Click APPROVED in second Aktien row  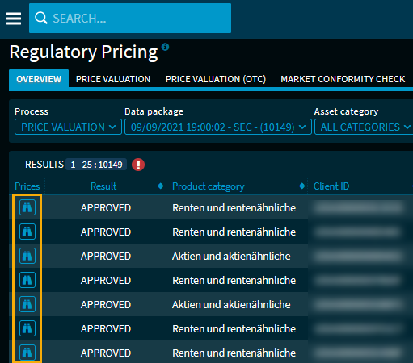click(106, 304)
